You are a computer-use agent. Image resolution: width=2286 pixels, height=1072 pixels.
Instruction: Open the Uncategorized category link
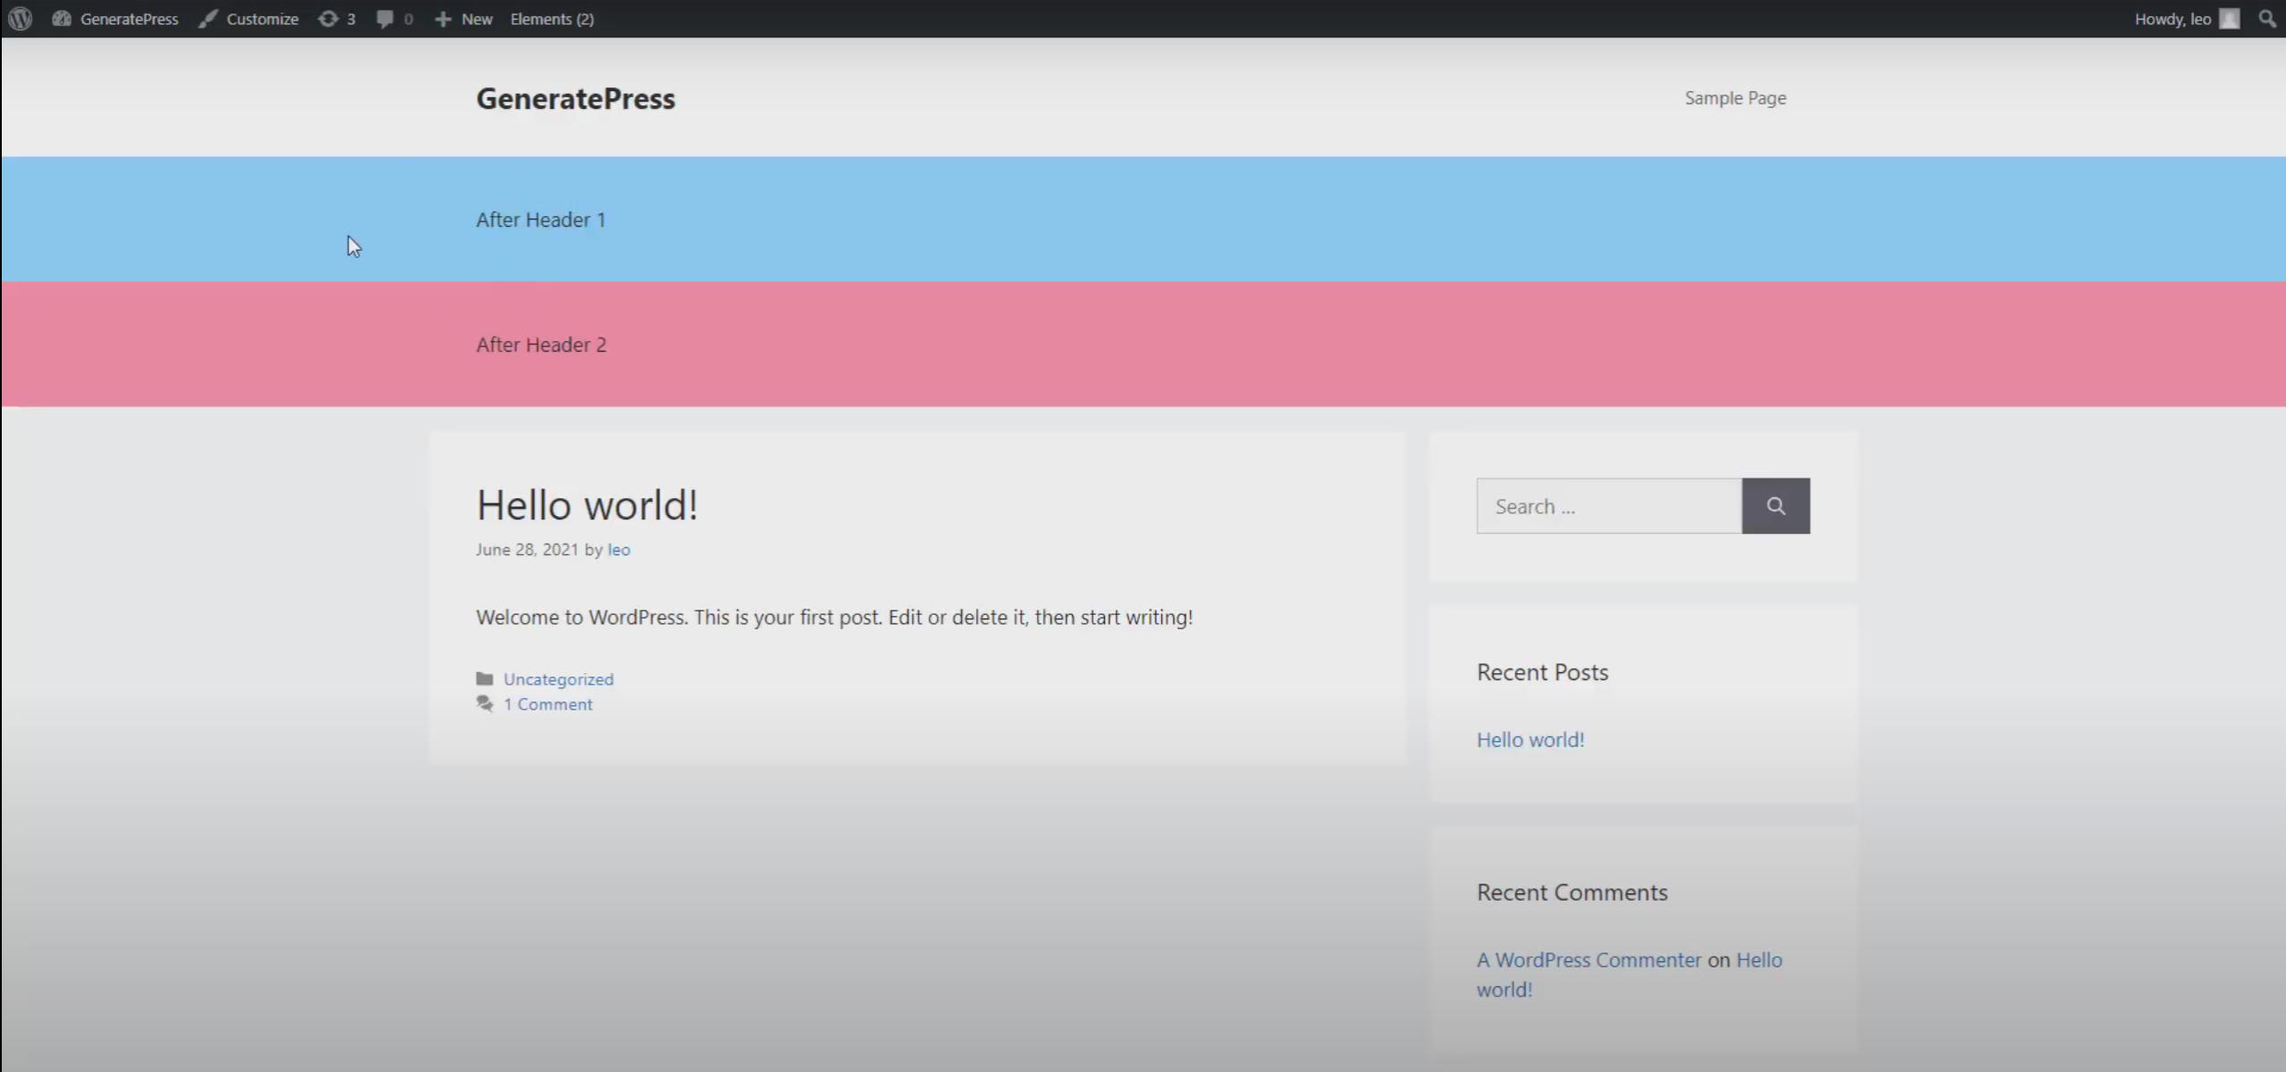click(x=558, y=679)
